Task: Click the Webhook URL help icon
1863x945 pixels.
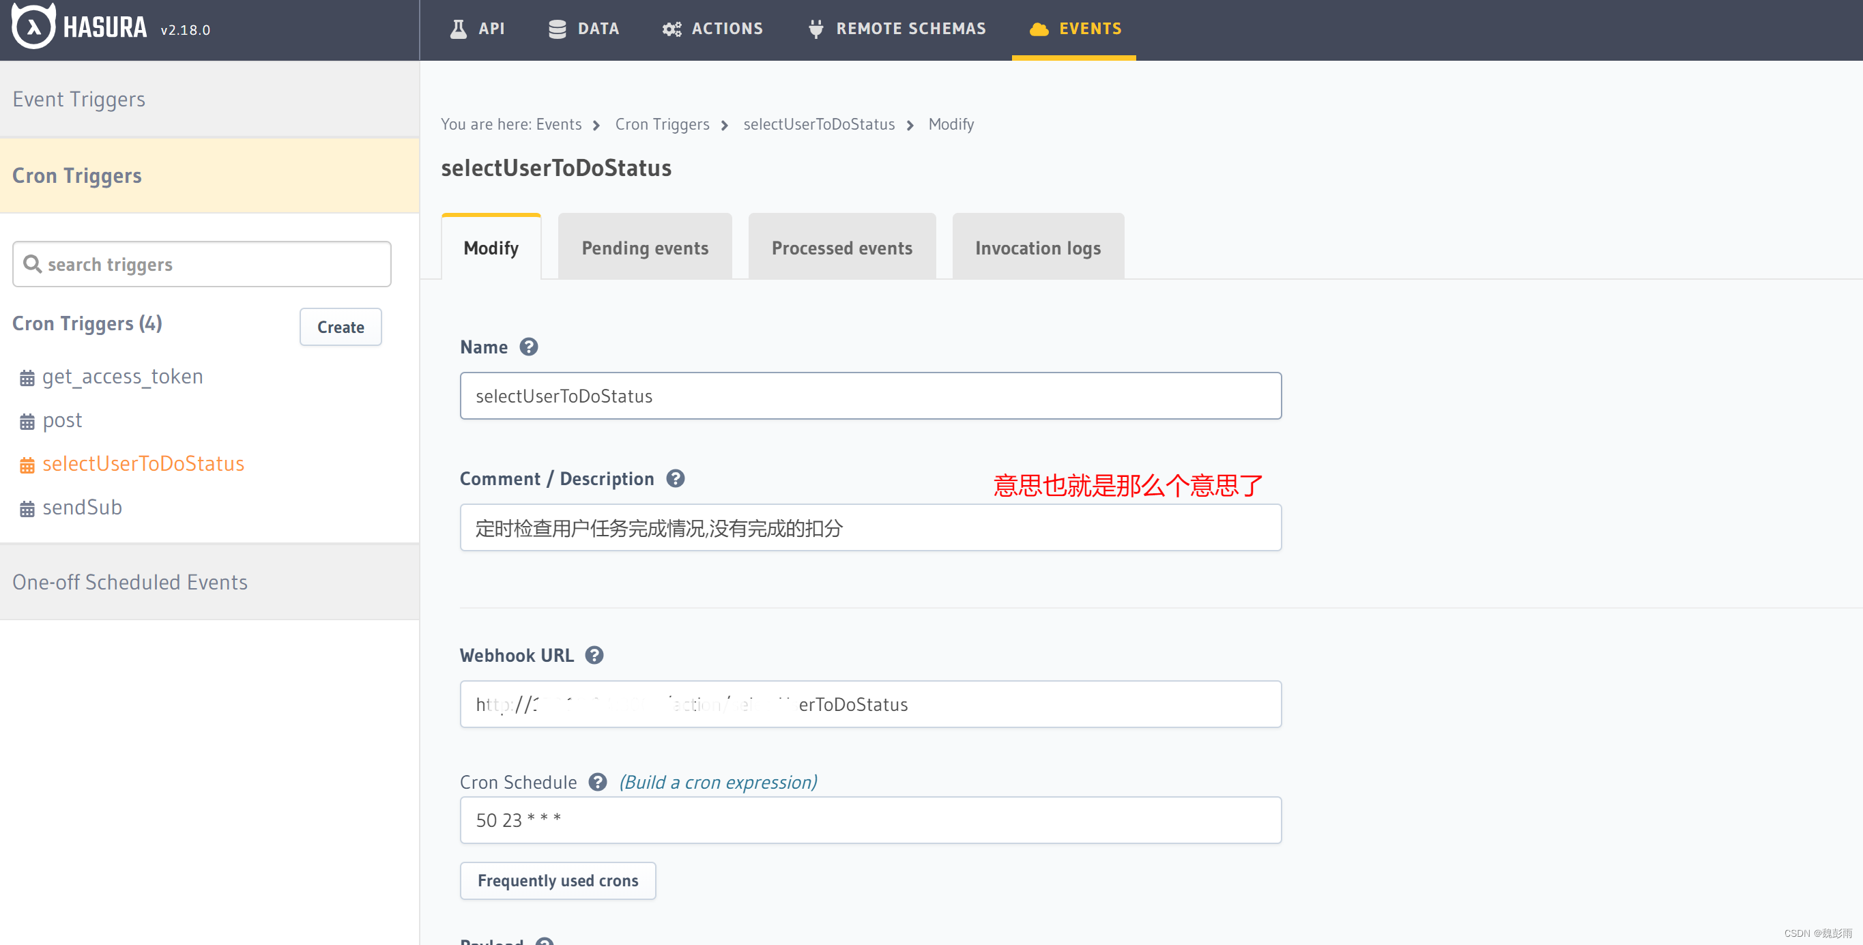Action: tap(594, 655)
